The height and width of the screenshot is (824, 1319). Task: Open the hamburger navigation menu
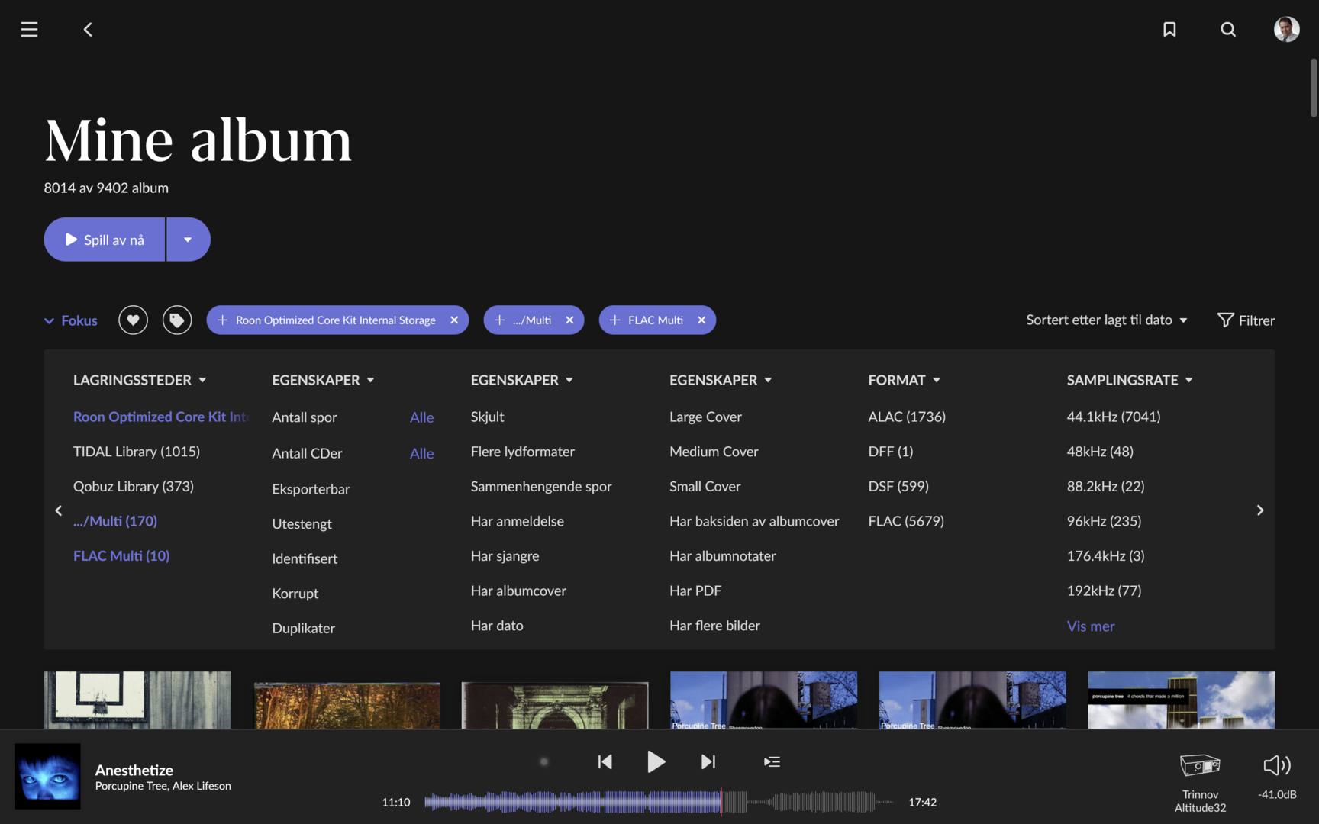point(29,29)
